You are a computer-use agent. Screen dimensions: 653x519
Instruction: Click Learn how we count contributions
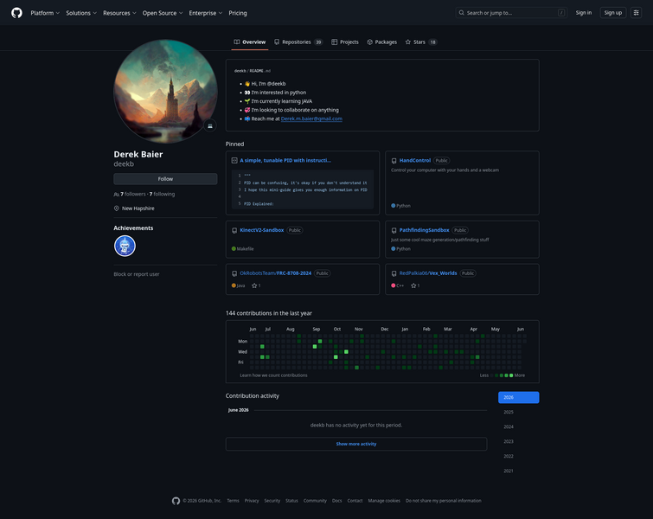tap(273, 375)
